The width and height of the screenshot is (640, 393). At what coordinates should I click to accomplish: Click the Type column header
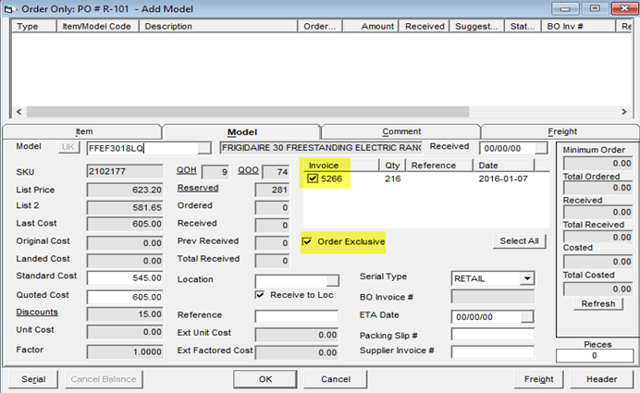(33, 26)
